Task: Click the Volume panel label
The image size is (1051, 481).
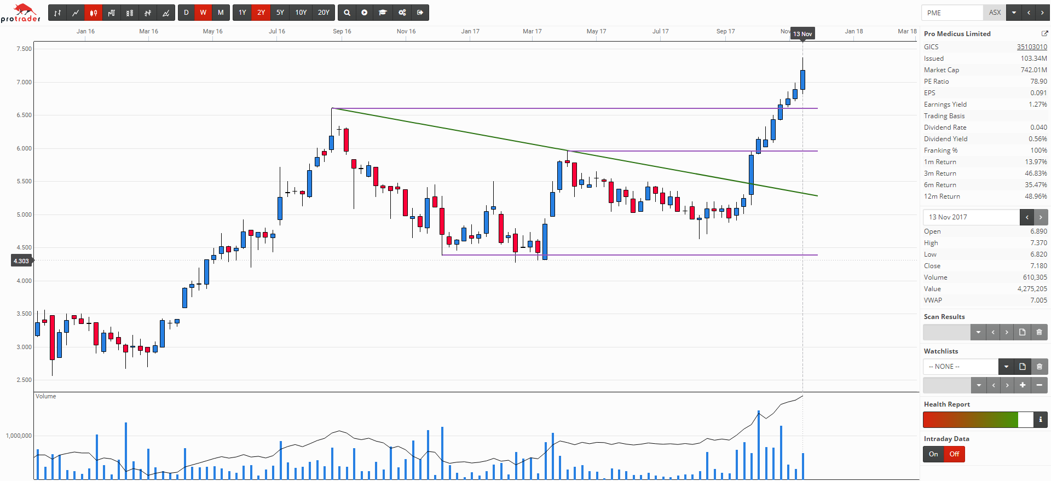Action: pyautogui.click(x=46, y=396)
